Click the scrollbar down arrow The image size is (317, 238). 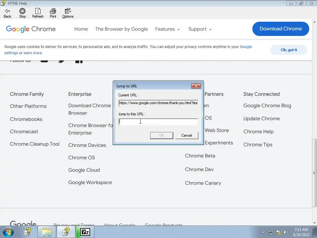[x=315, y=223]
